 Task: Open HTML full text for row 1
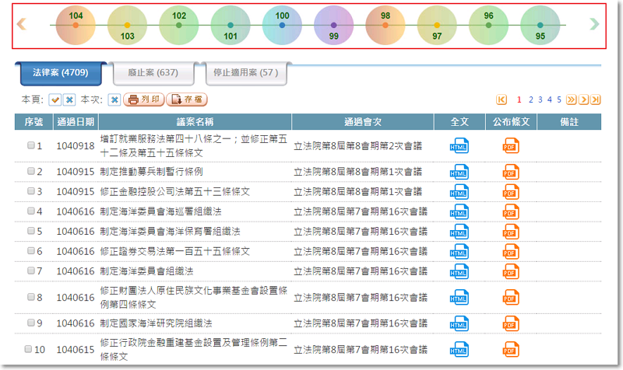(x=459, y=145)
